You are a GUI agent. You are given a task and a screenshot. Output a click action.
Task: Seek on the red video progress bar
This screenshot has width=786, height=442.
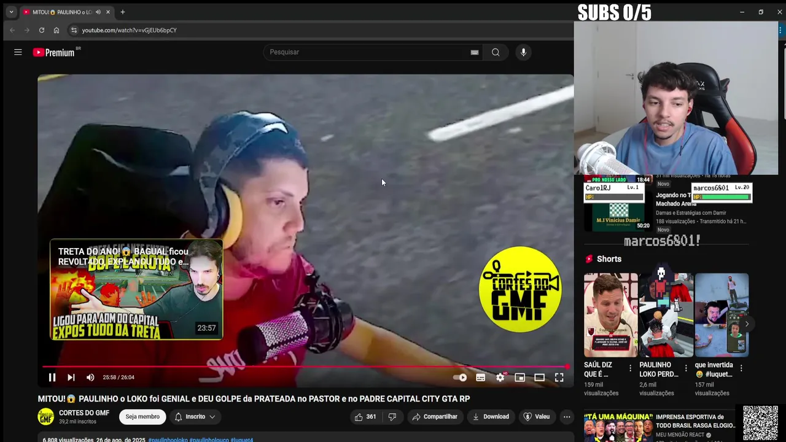tap(306, 367)
